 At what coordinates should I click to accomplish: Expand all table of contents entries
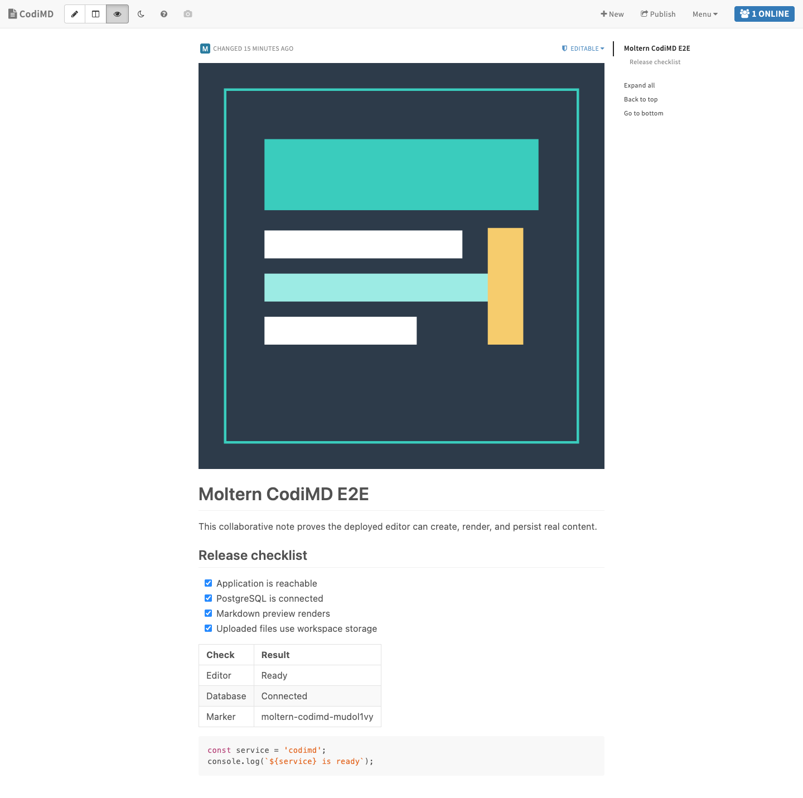point(640,85)
